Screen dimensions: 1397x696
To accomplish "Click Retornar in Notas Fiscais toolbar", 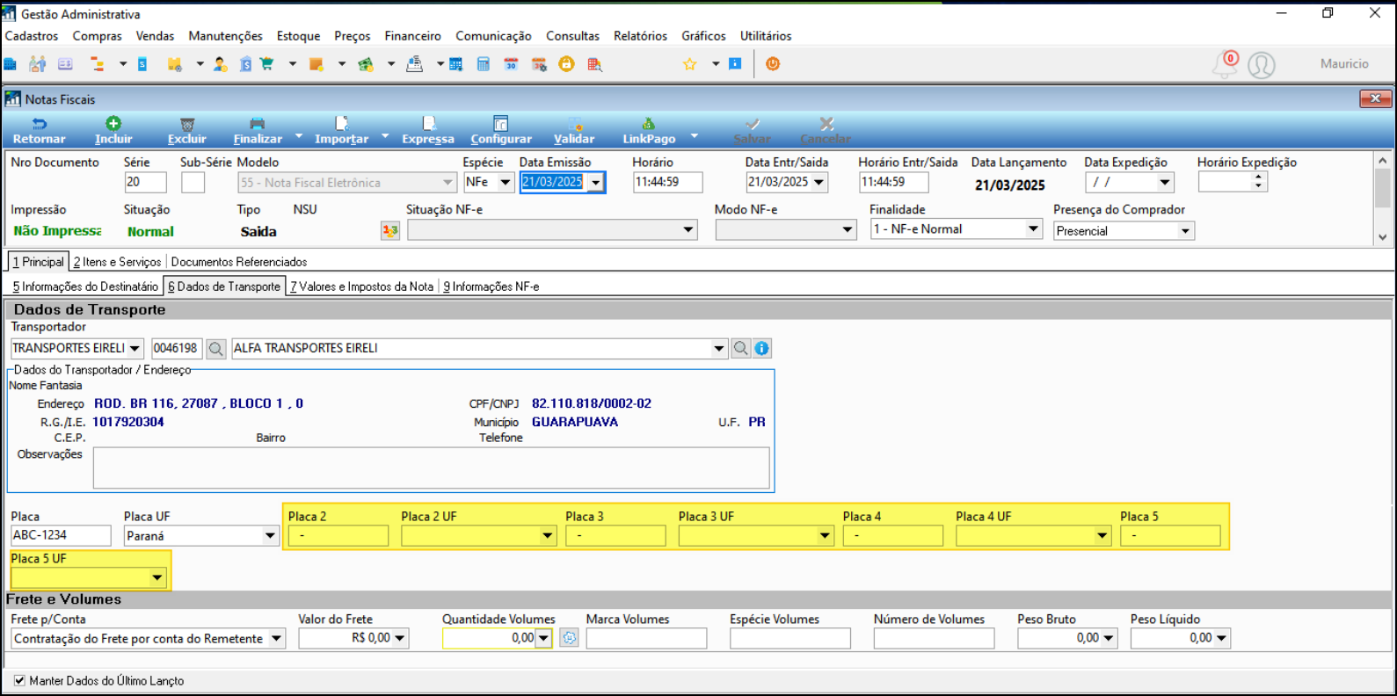I will click(x=39, y=131).
